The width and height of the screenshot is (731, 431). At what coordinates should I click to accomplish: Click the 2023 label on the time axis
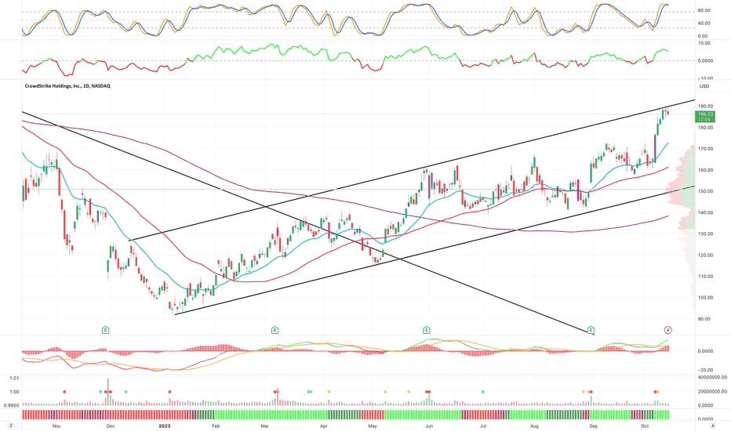tap(165, 426)
